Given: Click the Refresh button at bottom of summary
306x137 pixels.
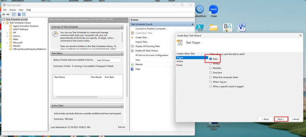Looking at the screenshot, I should coord(121,127).
